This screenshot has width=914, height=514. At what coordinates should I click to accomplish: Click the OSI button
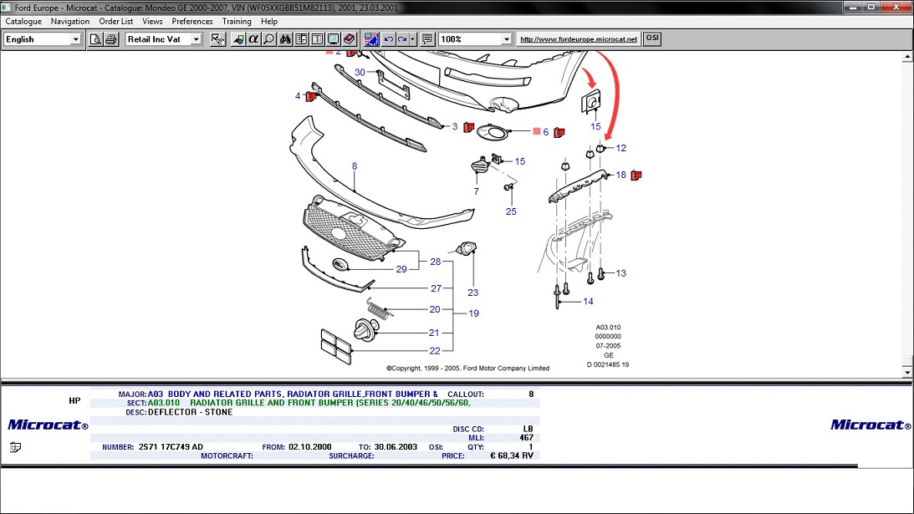[652, 38]
